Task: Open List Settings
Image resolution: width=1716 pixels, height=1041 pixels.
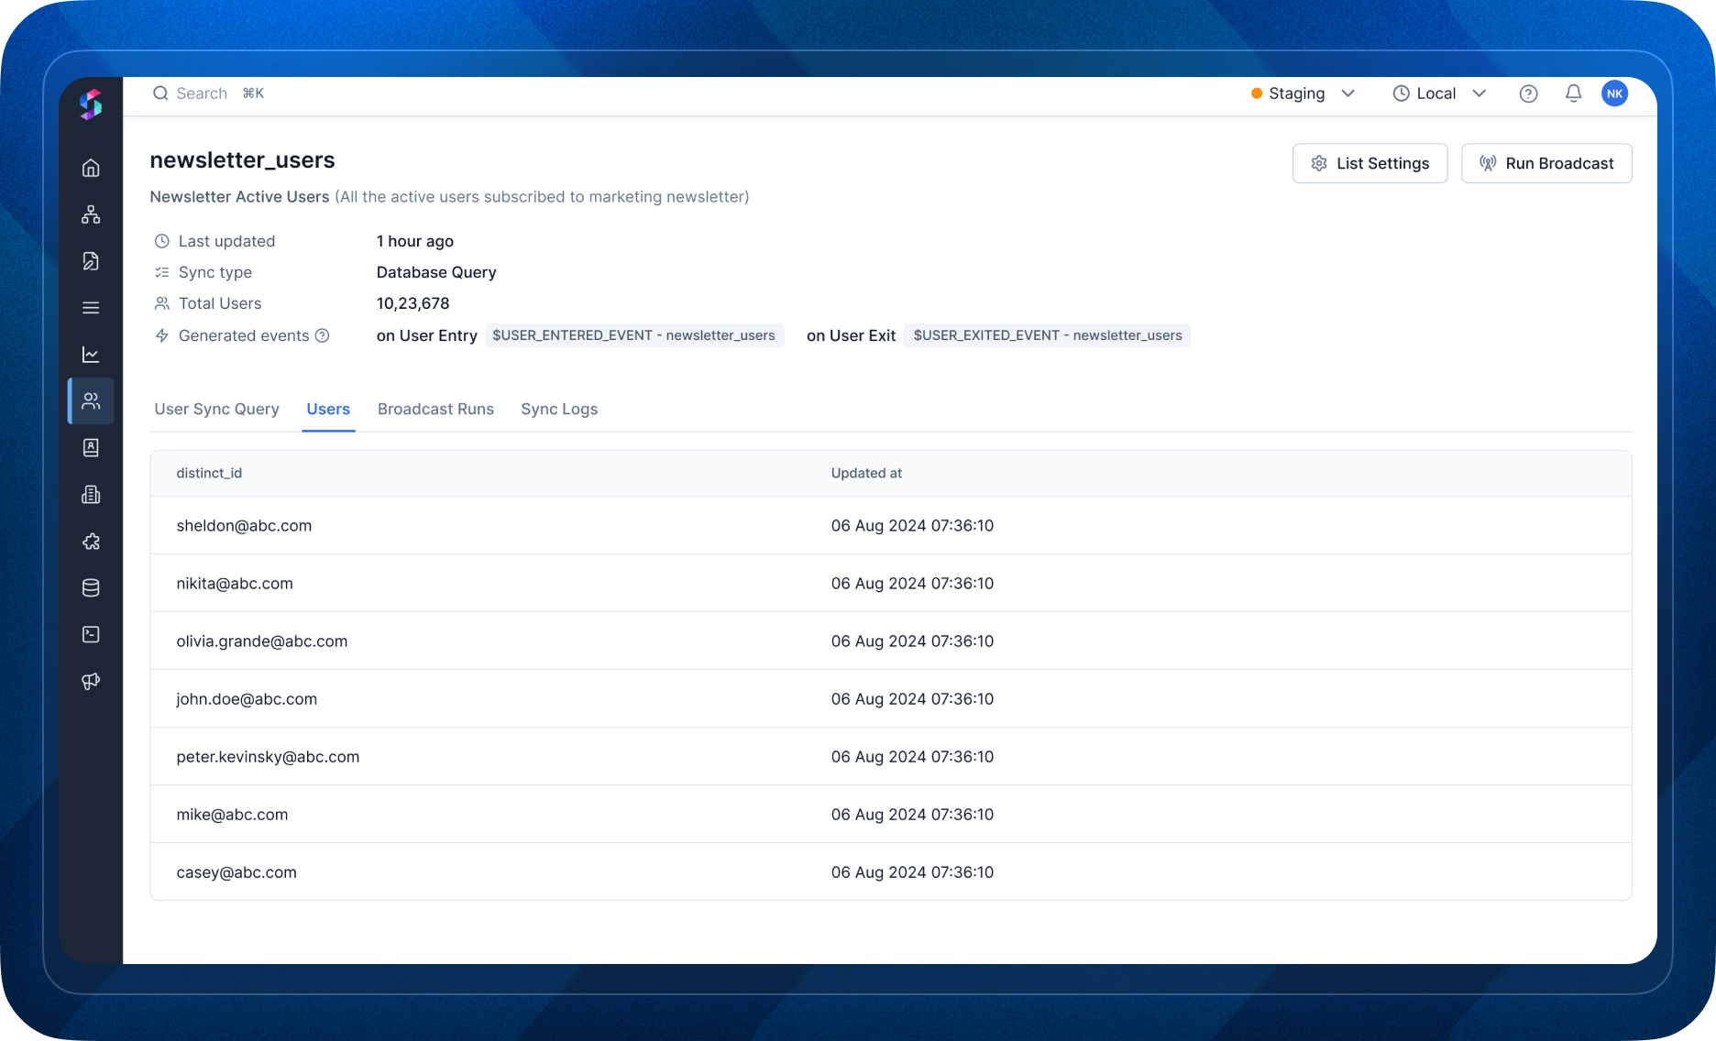Action: 1369,163
